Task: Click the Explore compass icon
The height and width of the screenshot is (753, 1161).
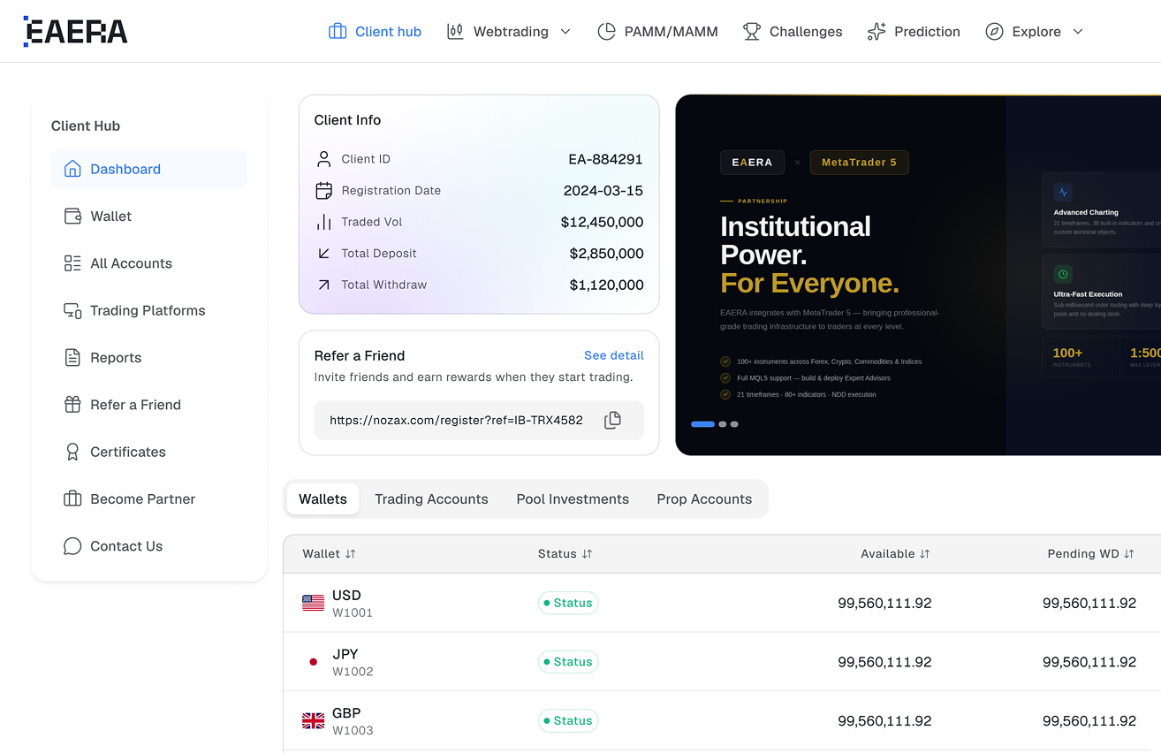Action: click(x=994, y=32)
